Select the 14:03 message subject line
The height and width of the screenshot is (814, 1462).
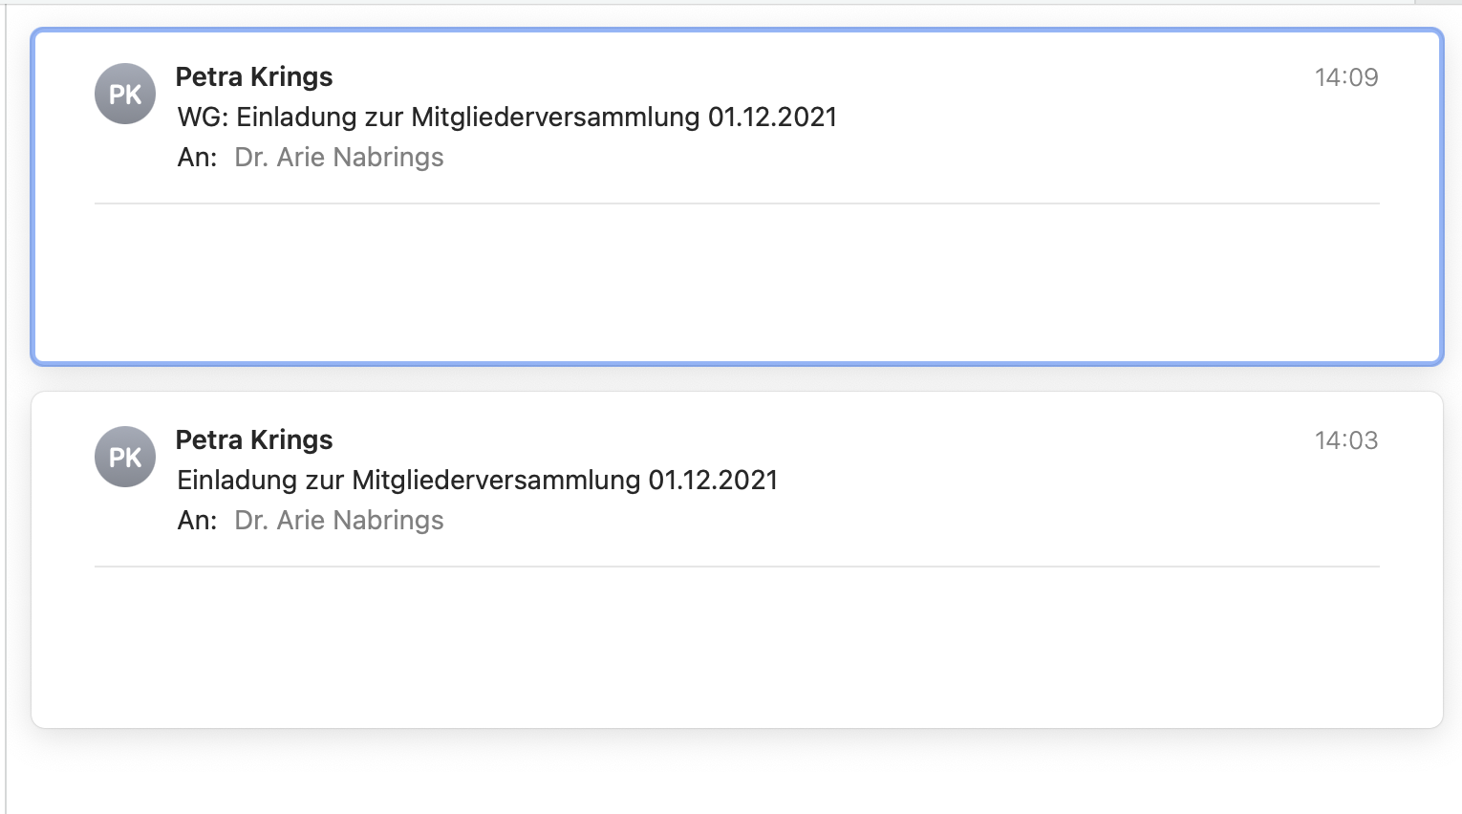coord(477,480)
